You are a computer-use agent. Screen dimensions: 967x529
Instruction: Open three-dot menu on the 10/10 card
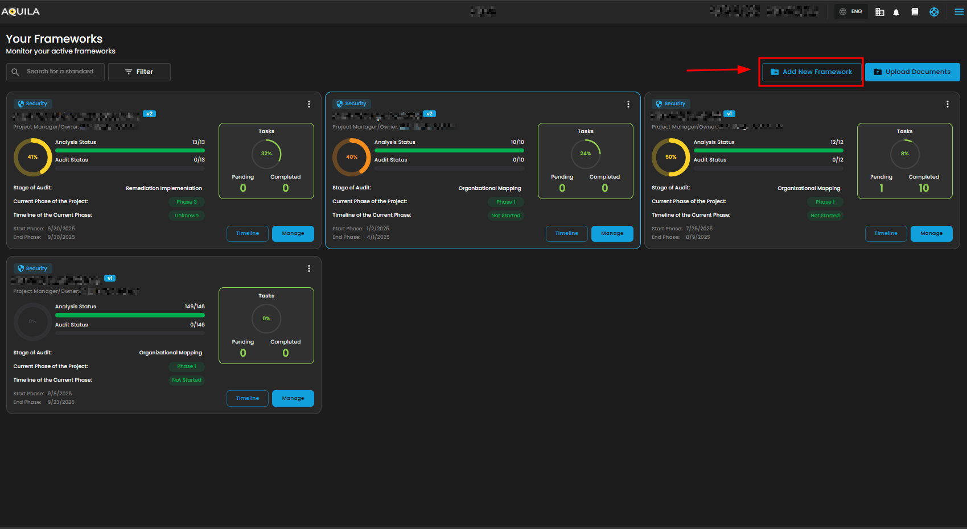pos(628,104)
